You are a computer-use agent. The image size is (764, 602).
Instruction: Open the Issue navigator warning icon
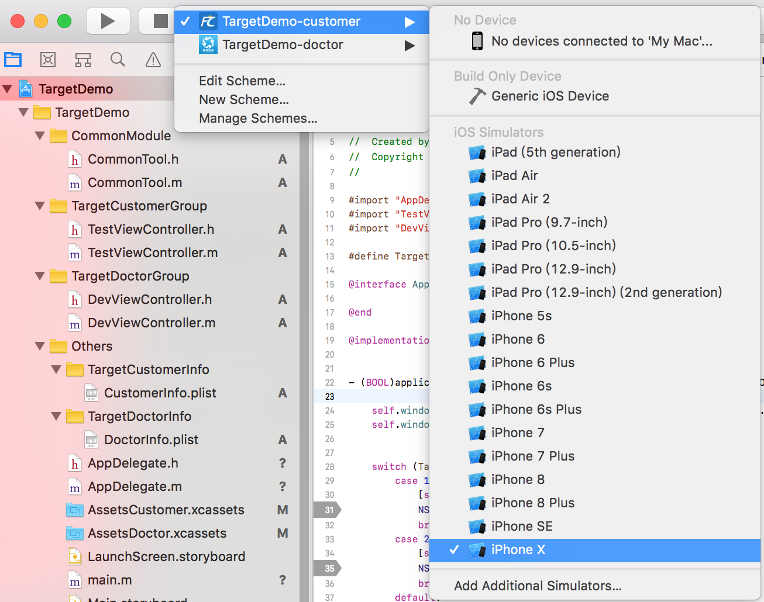tap(153, 59)
